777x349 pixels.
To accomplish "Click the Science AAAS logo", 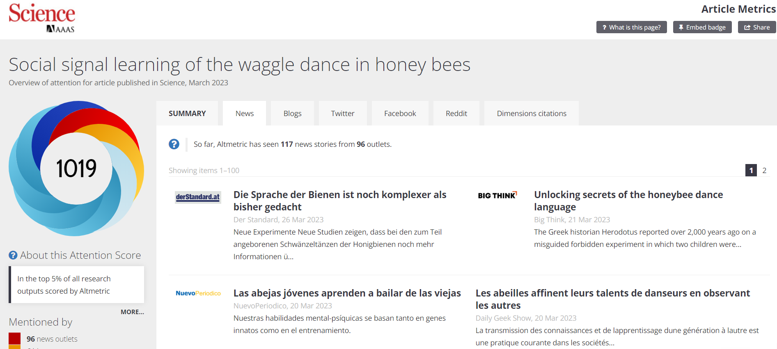I will [42, 18].
